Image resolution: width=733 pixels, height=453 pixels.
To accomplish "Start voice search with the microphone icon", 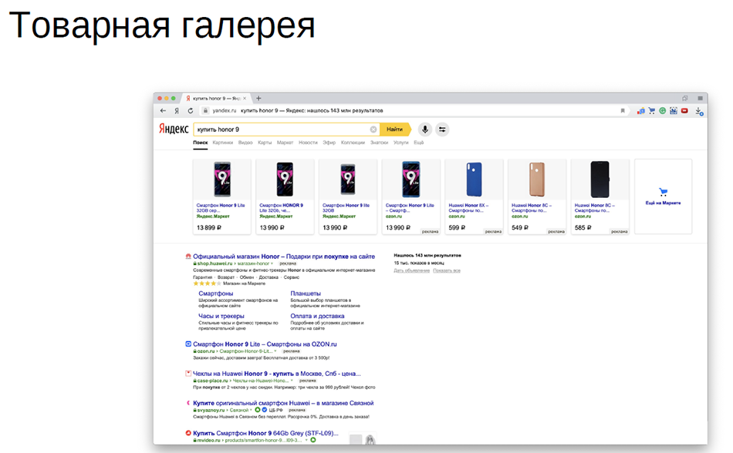I will click(x=425, y=129).
